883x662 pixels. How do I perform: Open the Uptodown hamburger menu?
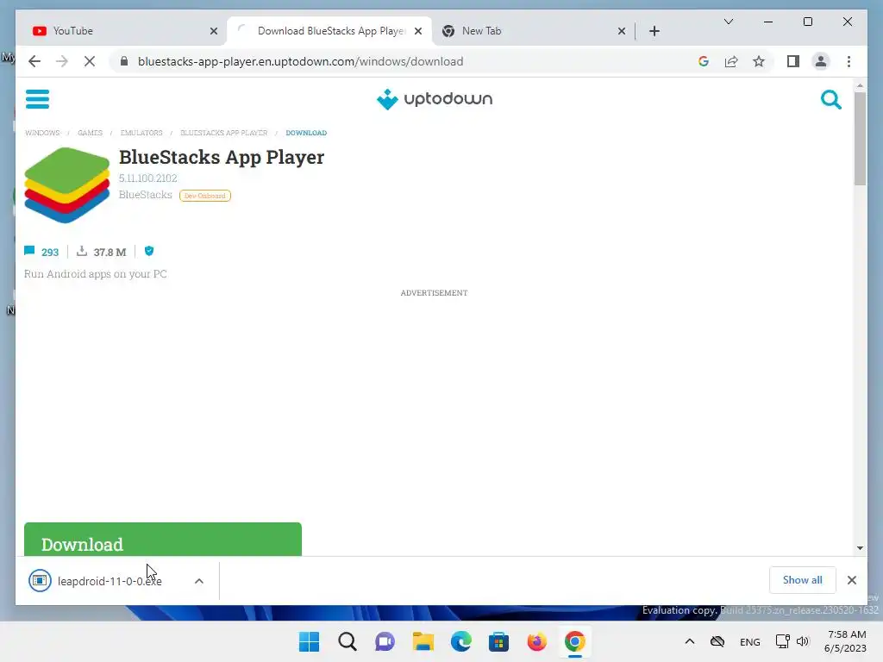37,99
